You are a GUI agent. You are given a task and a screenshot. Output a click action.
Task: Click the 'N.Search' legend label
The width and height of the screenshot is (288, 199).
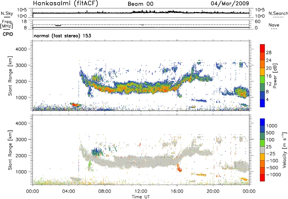click(278, 13)
